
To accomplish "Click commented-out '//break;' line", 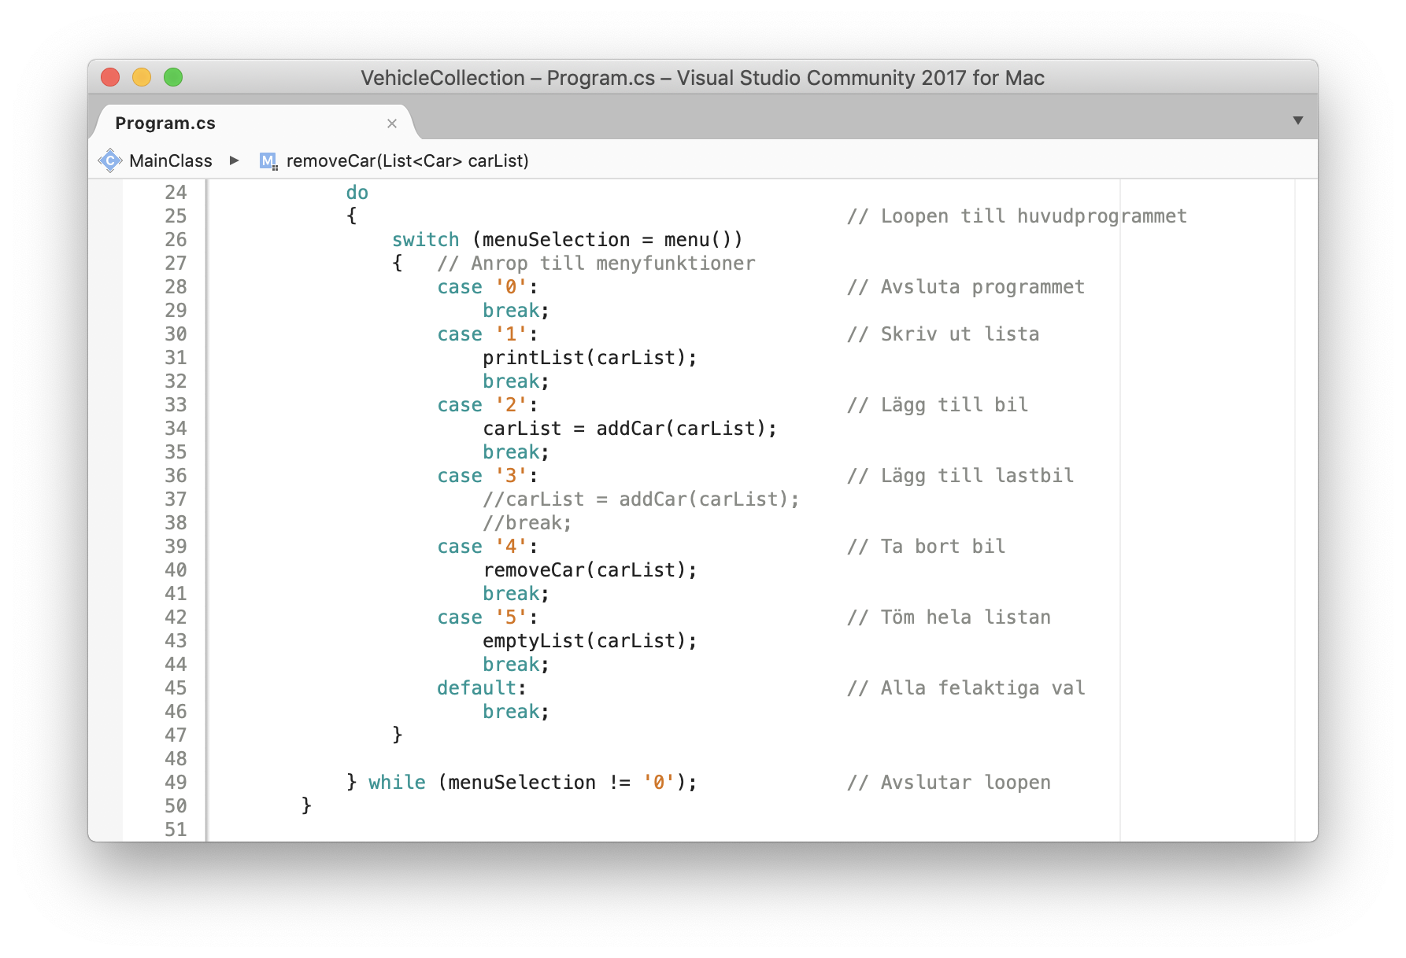I will pyautogui.click(x=527, y=523).
